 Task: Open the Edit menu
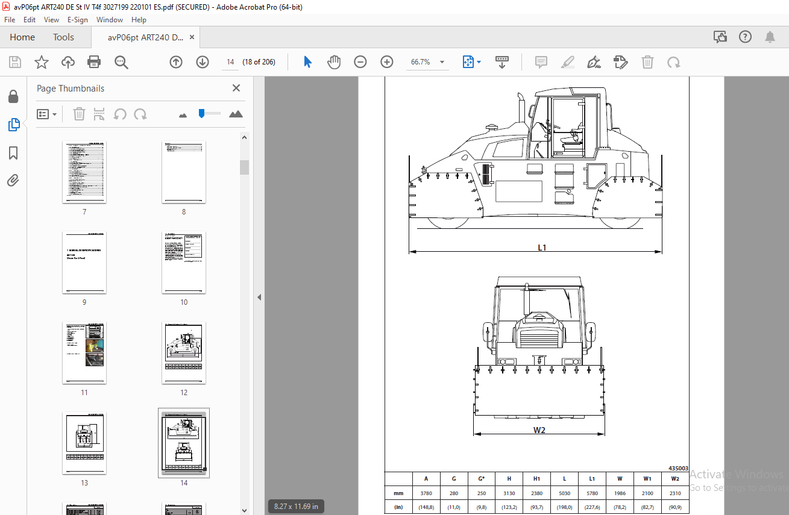30,19
